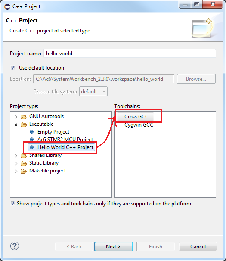Collapse the Executable tree node
The height and width of the screenshot is (261, 226).
[x=16, y=124]
